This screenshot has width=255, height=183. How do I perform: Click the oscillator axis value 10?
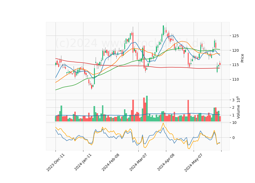point(234,123)
